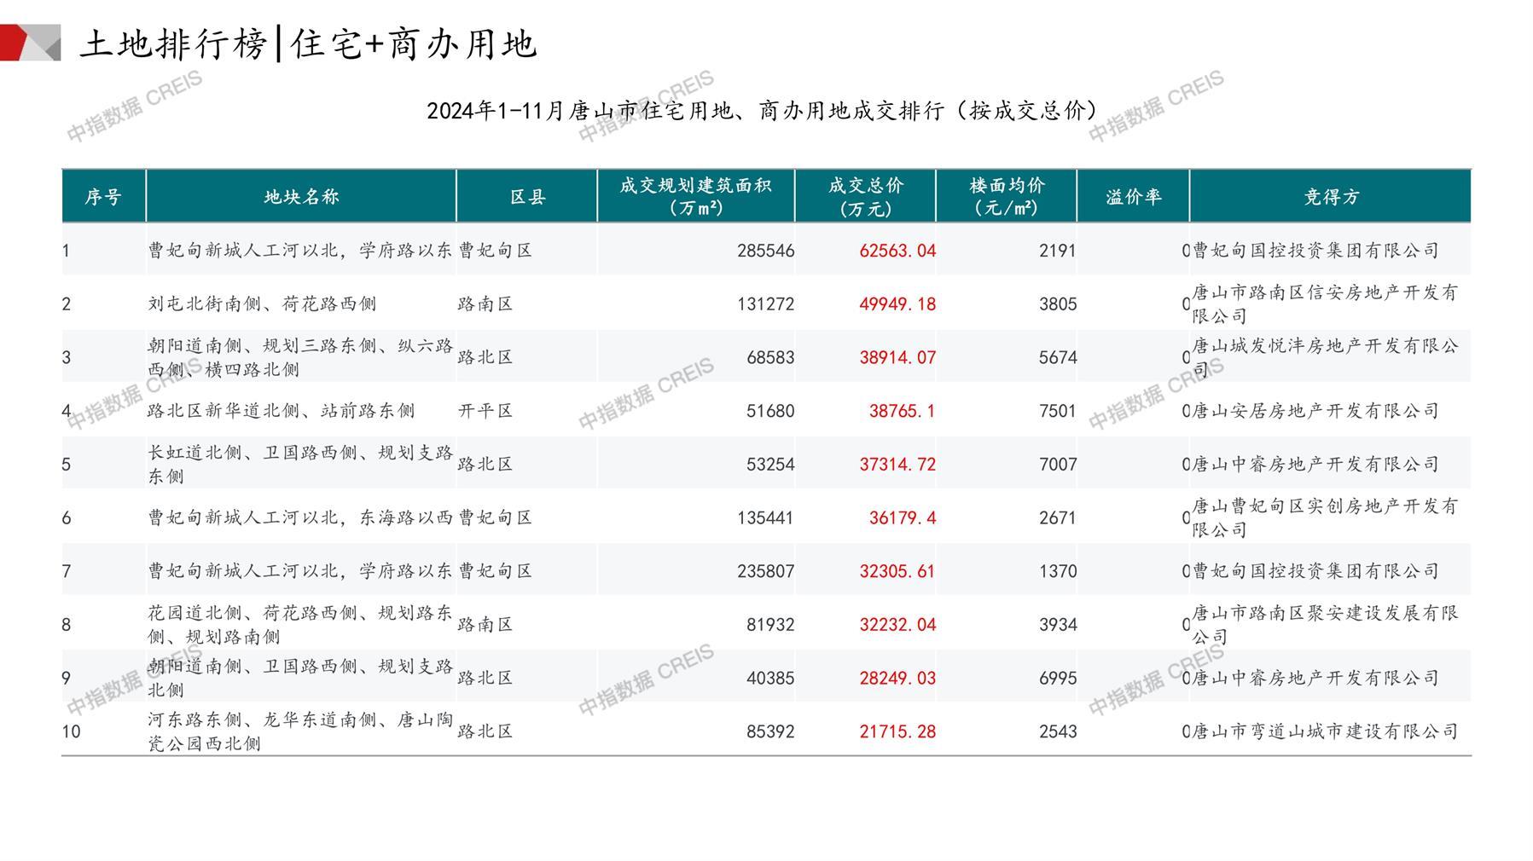
Task: Click the 竞得方 column header
Action: tap(1330, 197)
